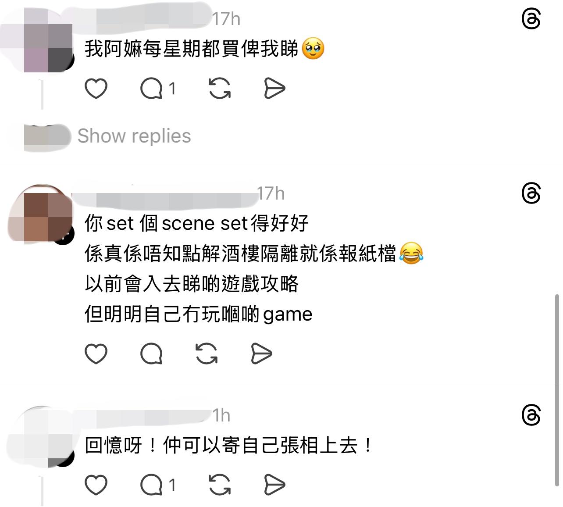The width and height of the screenshot is (563, 507).
Task: Share the comment about 報紙檔
Action: (262, 354)
